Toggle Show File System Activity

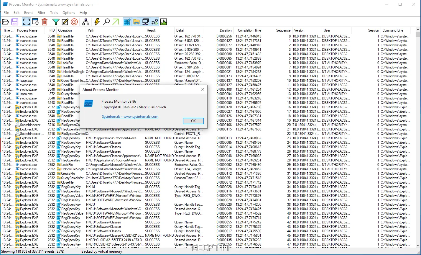[136, 22]
